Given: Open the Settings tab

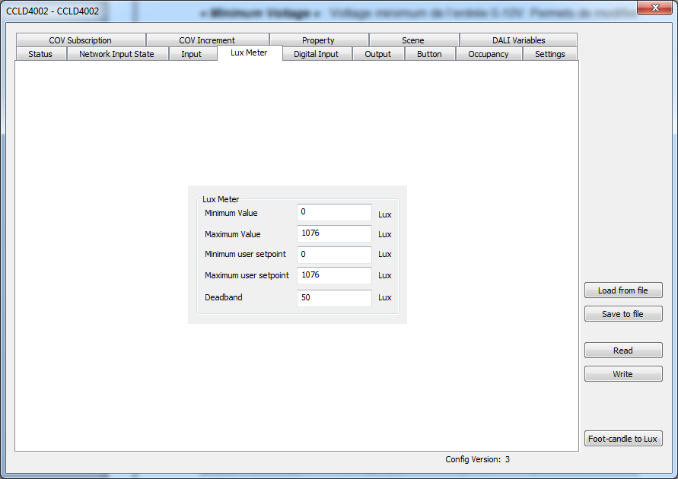Looking at the screenshot, I should 550,54.
